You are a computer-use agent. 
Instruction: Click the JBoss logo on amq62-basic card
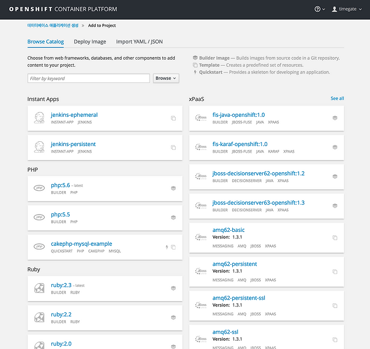(x=201, y=237)
